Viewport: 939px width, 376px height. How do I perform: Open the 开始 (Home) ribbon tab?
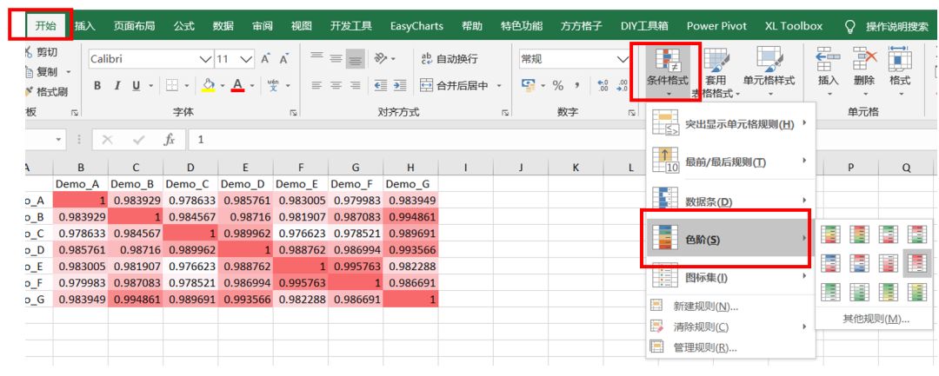tap(45, 26)
